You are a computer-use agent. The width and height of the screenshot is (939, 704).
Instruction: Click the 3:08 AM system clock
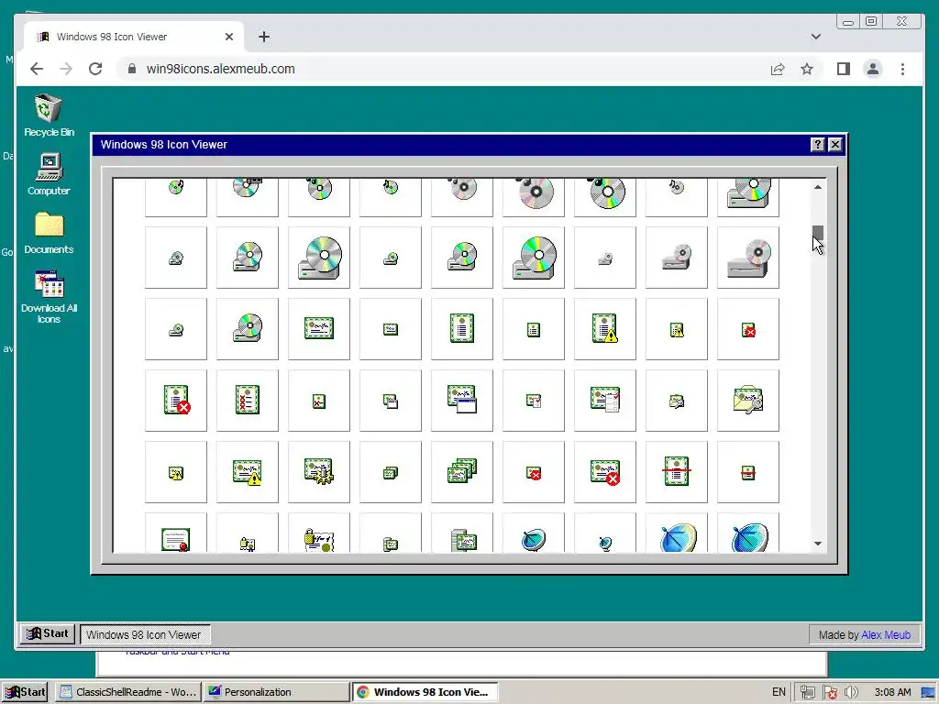(892, 692)
